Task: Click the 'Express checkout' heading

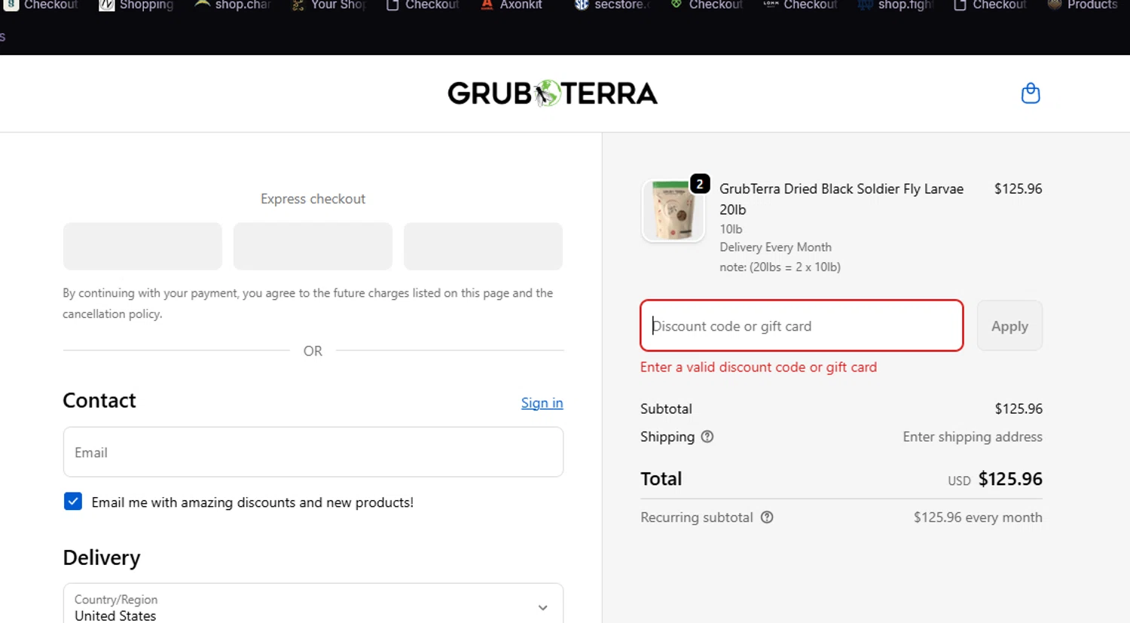Action: (313, 199)
